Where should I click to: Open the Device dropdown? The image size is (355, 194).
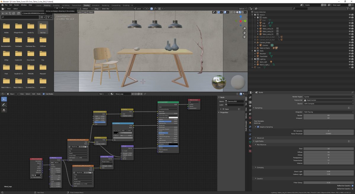tap(329, 104)
